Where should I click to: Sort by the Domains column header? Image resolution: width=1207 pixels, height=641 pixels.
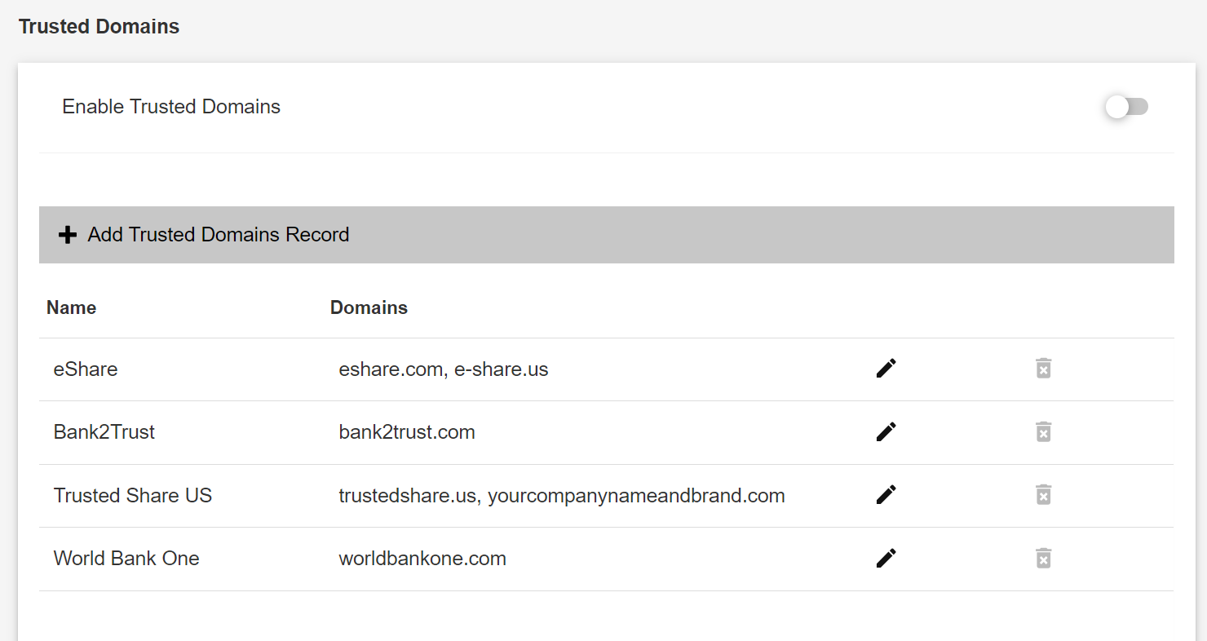tap(369, 307)
